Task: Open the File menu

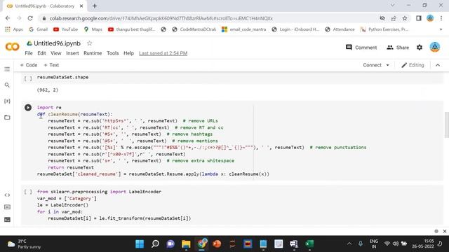Action: tap(29, 53)
